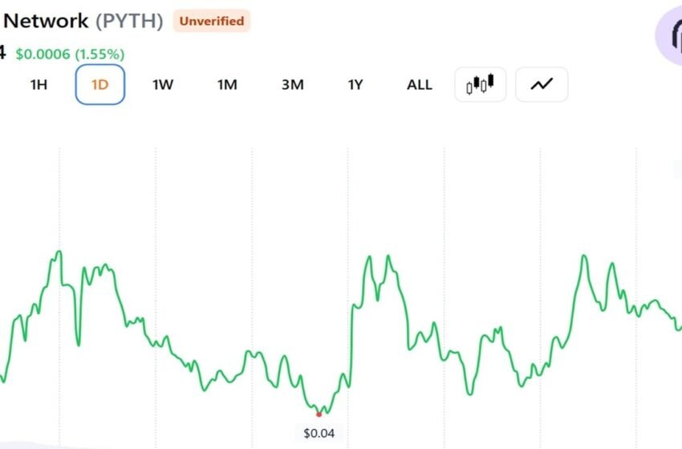The height and width of the screenshot is (449, 682).
Task: Click the $0.04 price label
Action: click(319, 433)
